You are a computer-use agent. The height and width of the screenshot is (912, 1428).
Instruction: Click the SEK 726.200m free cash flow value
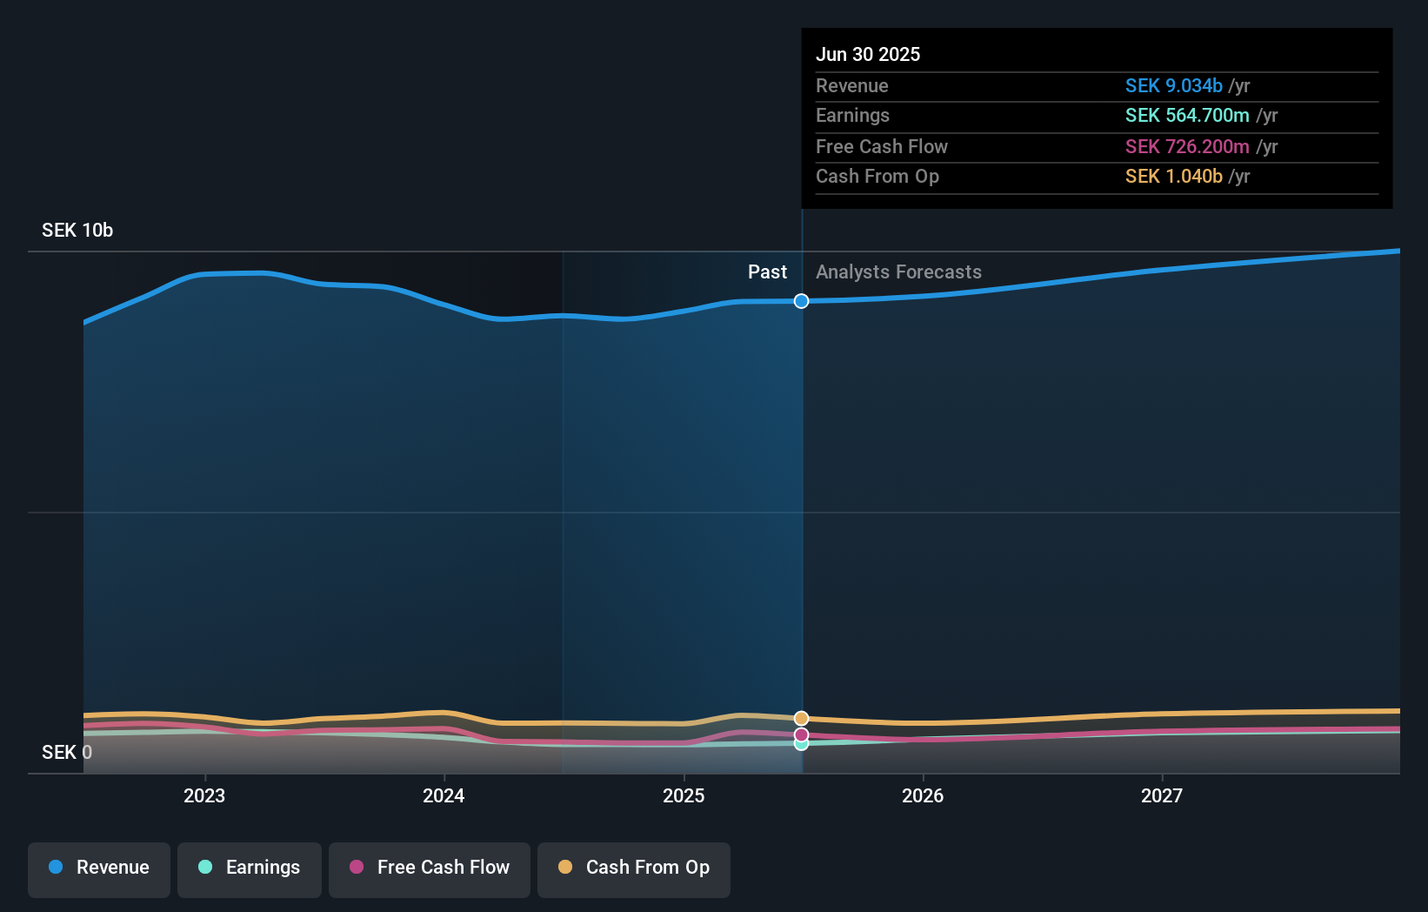1187,146
